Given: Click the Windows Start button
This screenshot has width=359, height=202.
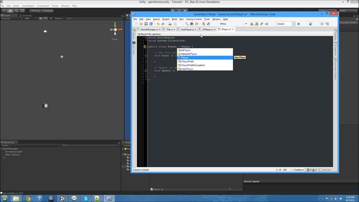Looking at the screenshot, I should click(x=4, y=198).
